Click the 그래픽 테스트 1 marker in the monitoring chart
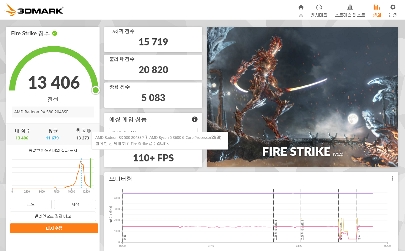 [276, 230]
